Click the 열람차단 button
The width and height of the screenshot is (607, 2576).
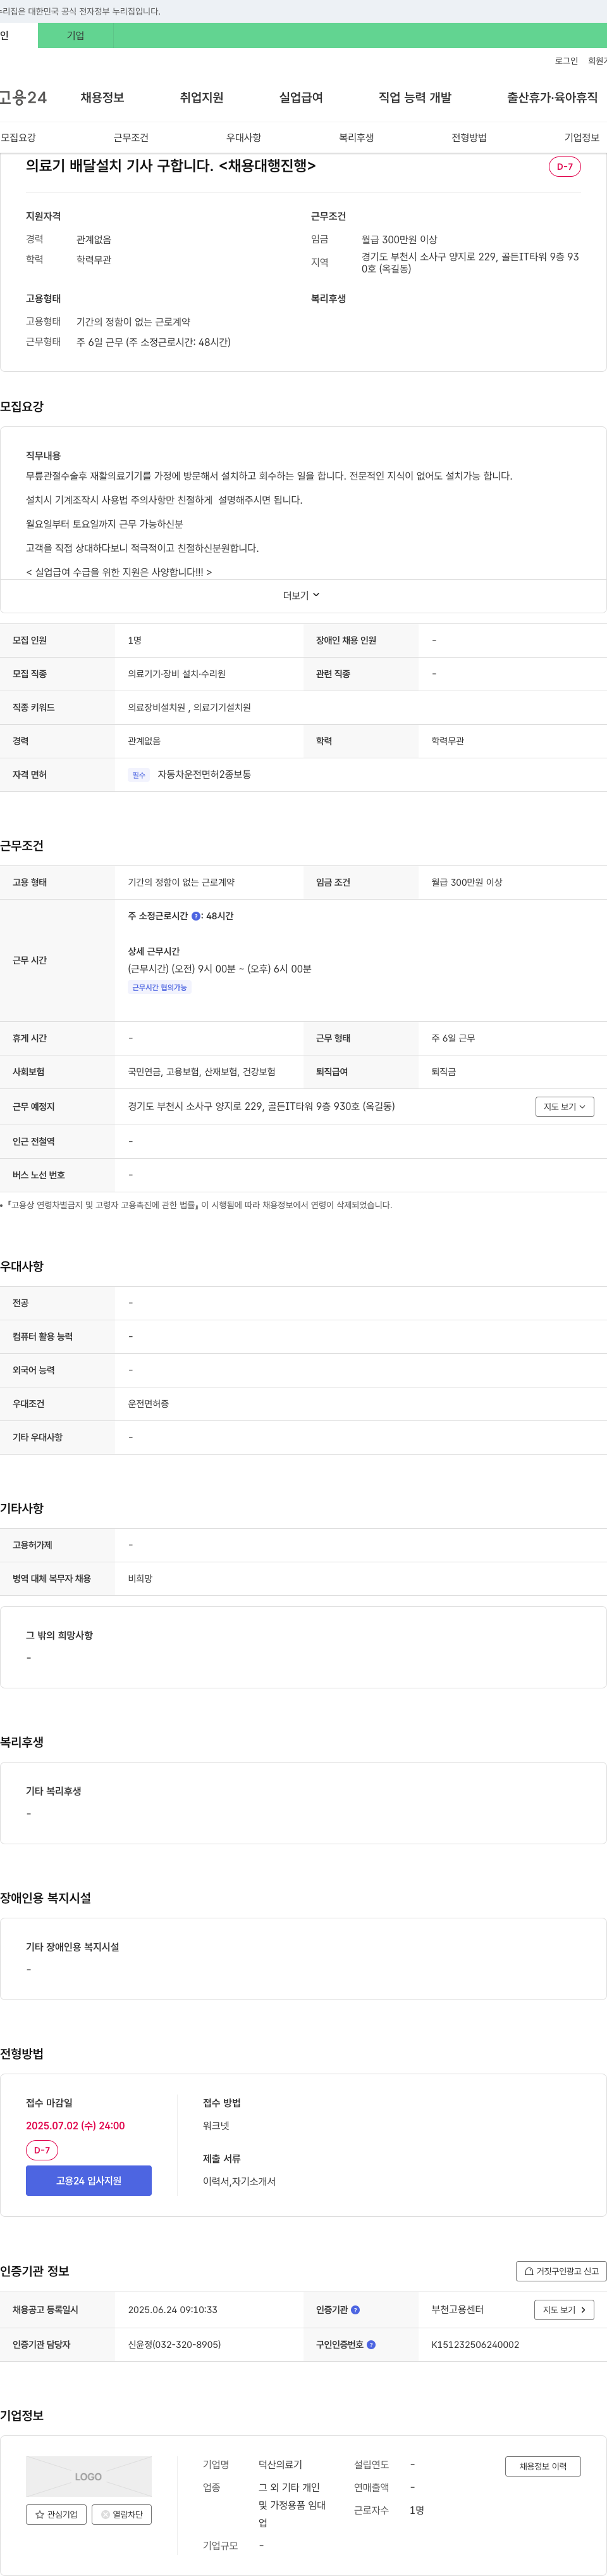(122, 2514)
